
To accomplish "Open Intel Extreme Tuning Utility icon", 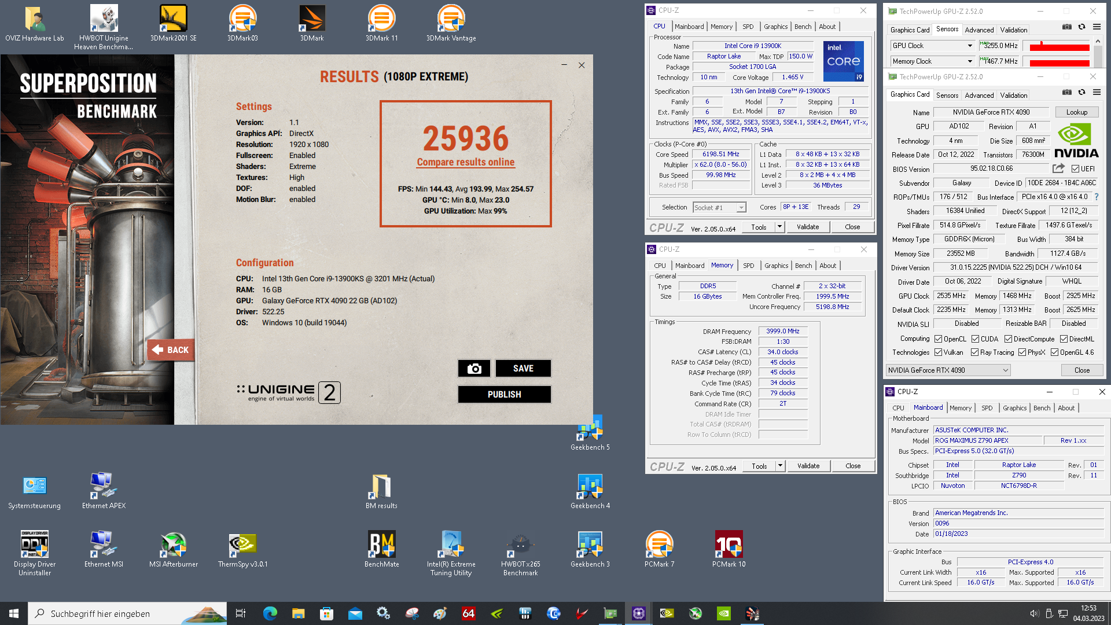I will [451, 554].
